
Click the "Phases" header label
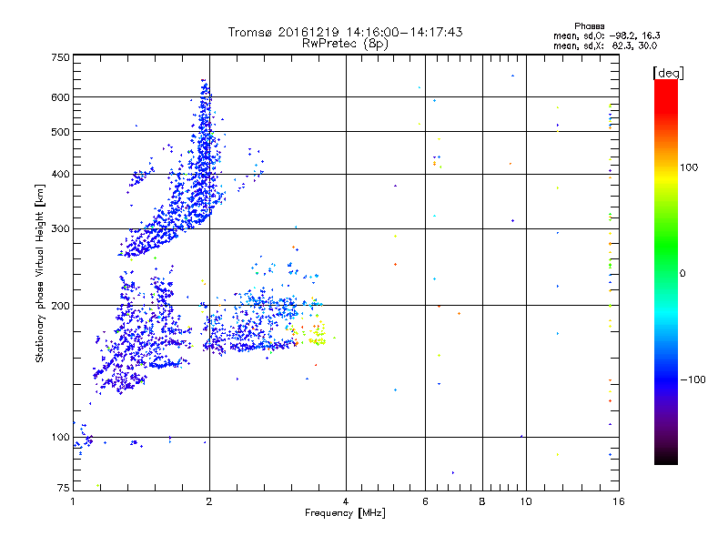click(x=589, y=26)
